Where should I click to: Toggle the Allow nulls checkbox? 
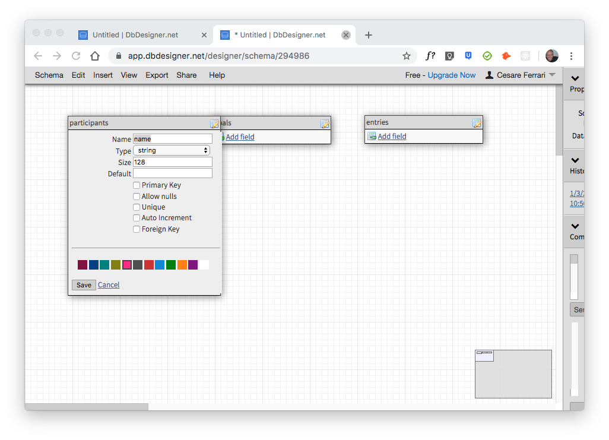(137, 197)
